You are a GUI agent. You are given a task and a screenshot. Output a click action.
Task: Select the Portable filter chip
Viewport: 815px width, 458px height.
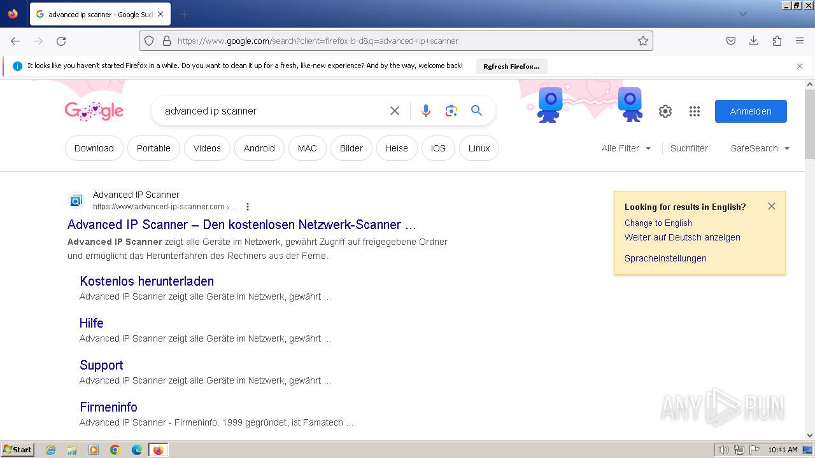pyautogui.click(x=153, y=148)
